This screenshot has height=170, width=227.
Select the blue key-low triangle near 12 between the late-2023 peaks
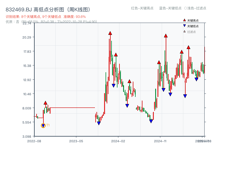[x=114, y=86]
